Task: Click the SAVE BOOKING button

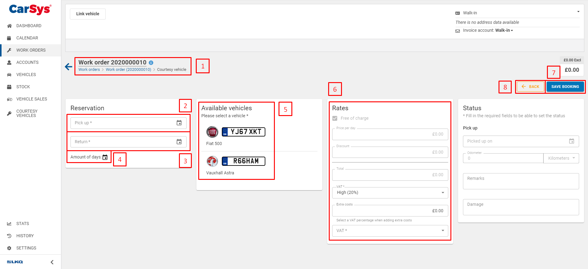Action: click(565, 86)
